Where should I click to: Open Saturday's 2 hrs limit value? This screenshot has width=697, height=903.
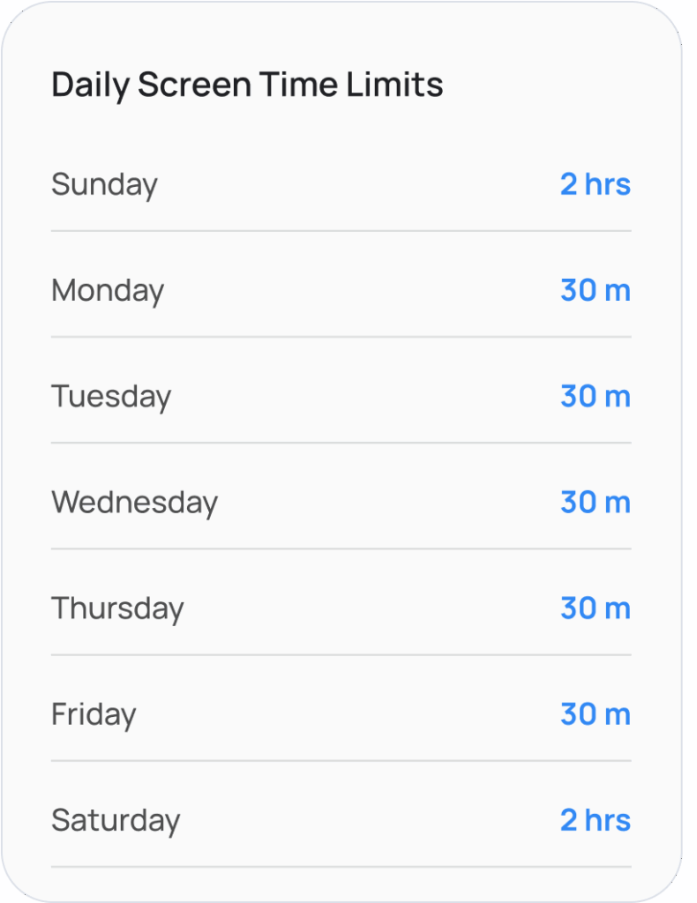coord(596,819)
